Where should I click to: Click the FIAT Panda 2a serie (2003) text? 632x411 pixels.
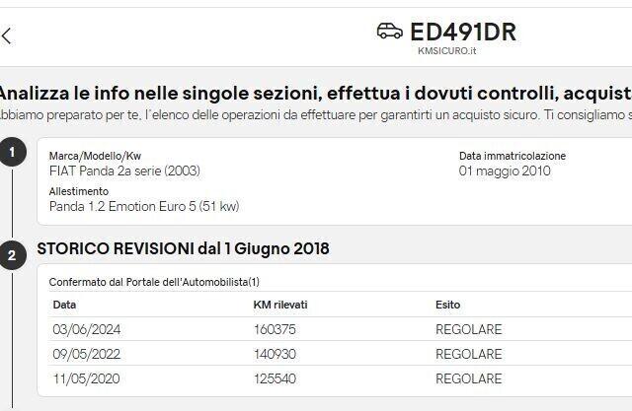pyautogui.click(x=124, y=171)
